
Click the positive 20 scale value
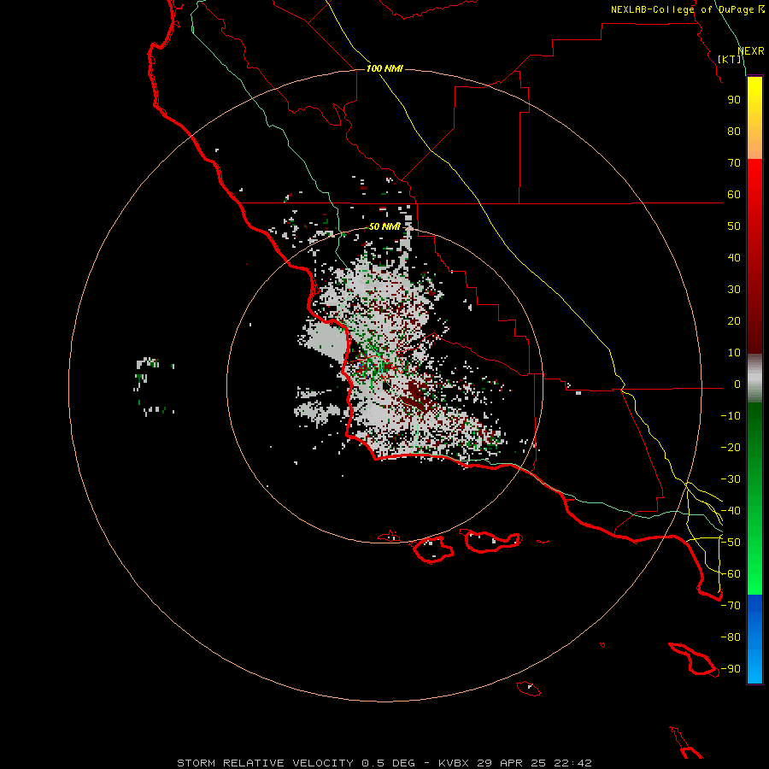tap(734, 321)
